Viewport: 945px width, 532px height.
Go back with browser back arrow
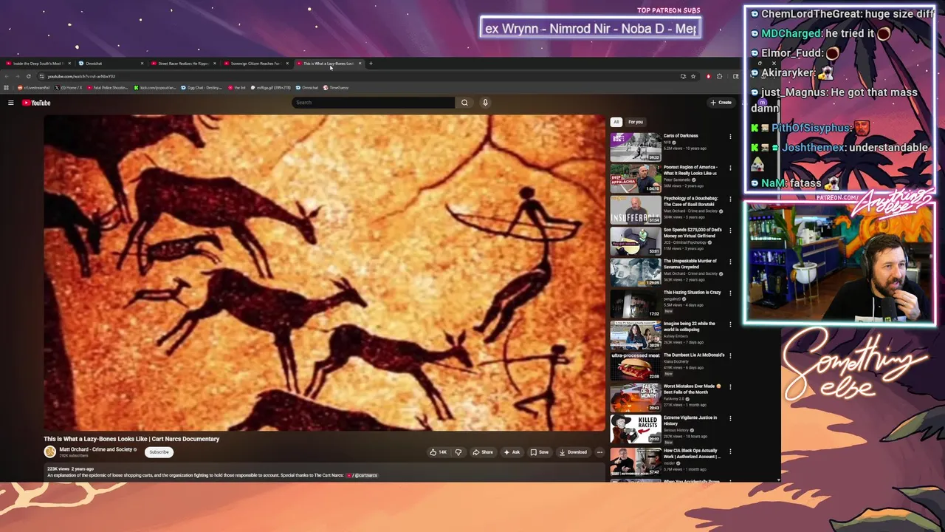[7, 76]
